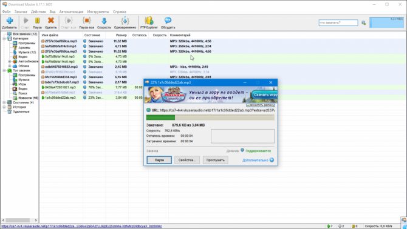Click the Пауза button in download dialog
The height and width of the screenshot is (229, 407).
(x=159, y=160)
